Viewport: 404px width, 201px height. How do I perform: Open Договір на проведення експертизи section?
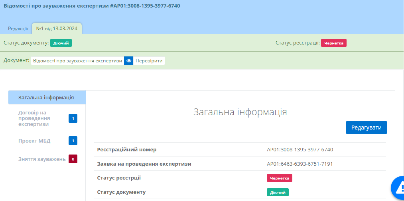[34, 118]
